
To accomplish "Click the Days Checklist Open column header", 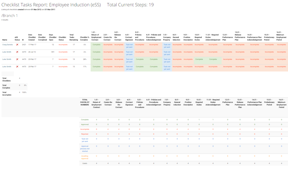I will pos(53,37).
